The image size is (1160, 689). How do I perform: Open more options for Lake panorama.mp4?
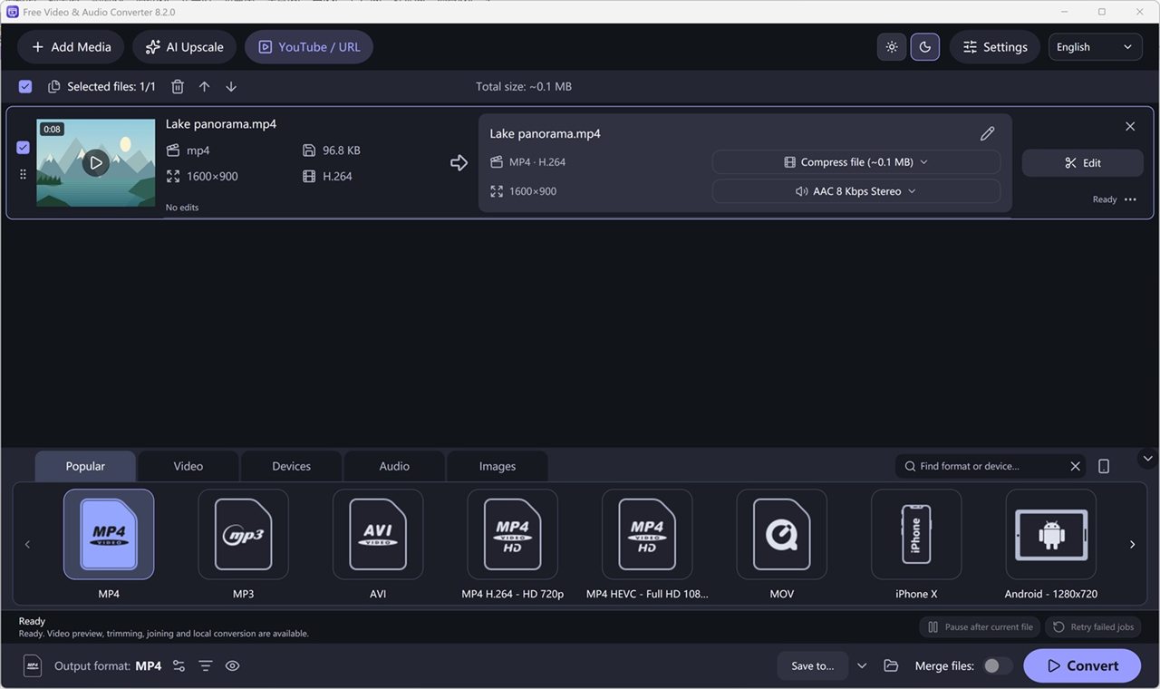pyautogui.click(x=1130, y=199)
